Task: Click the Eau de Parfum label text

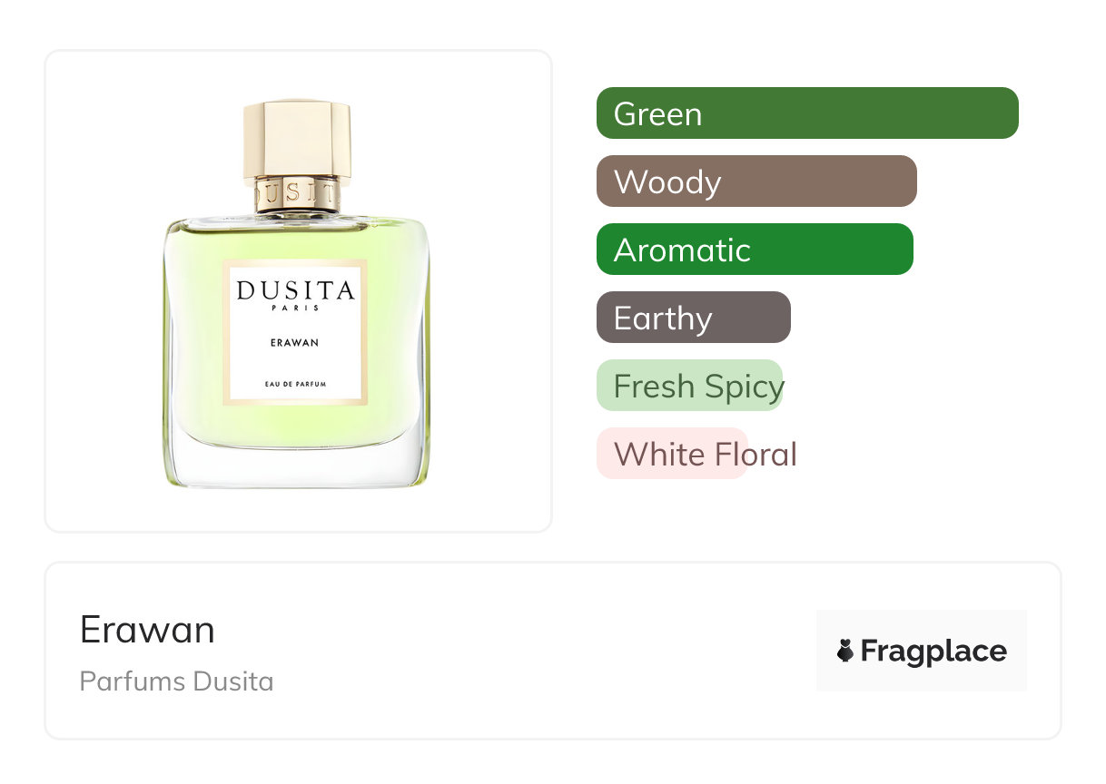Action: [x=295, y=385]
